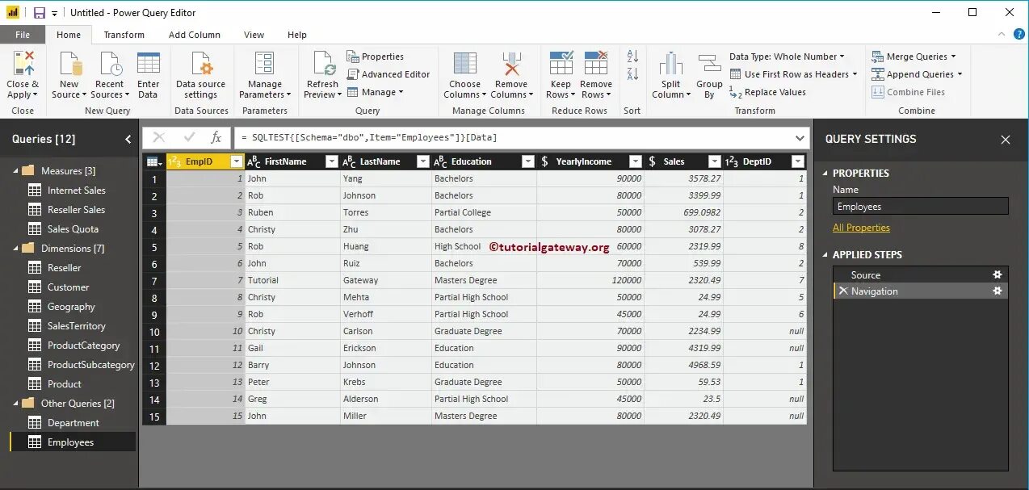The height and width of the screenshot is (490, 1029).
Task: Open the DeptID column filter dropdown
Action: click(x=798, y=161)
